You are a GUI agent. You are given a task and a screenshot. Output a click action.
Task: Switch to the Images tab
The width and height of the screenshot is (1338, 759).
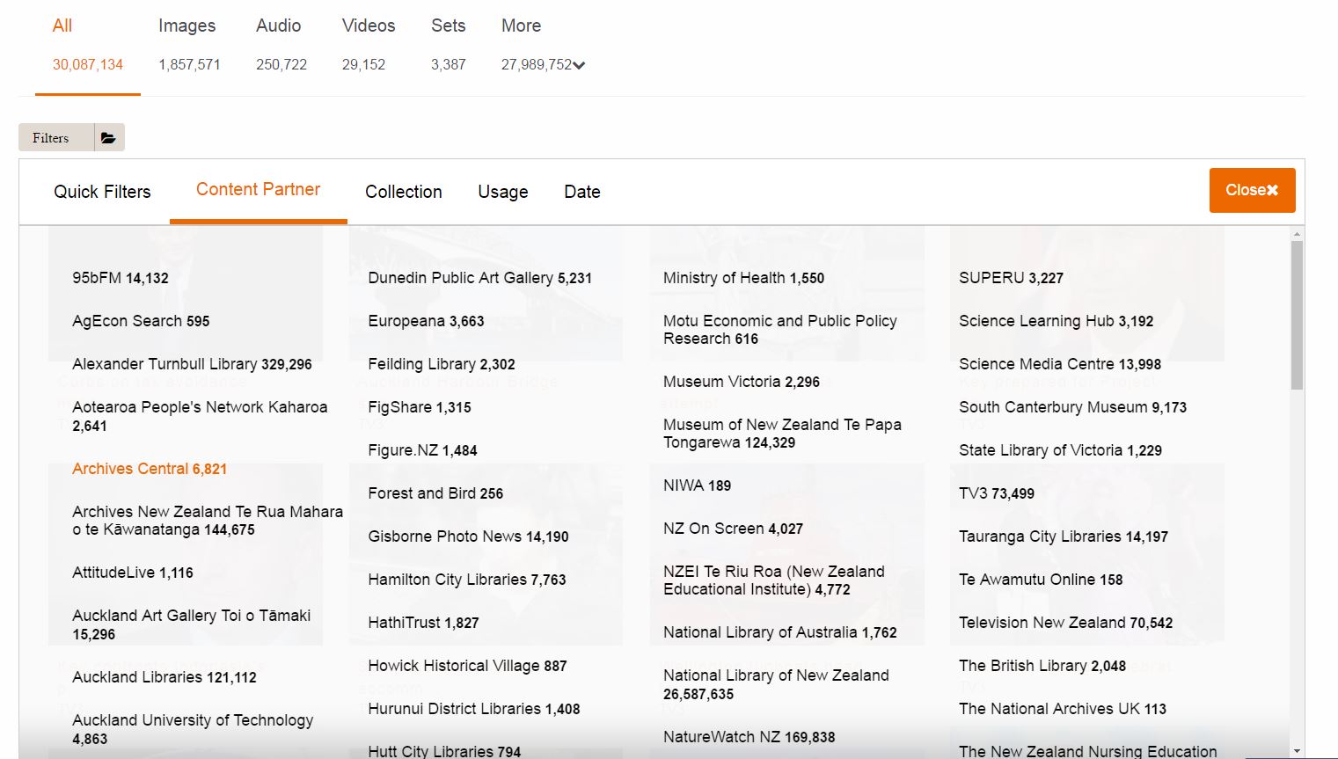pos(189,45)
